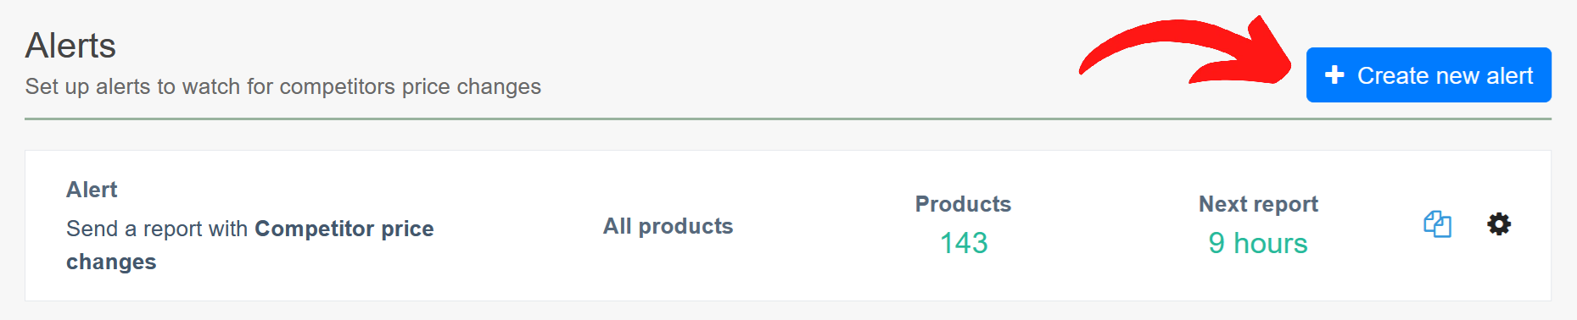This screenshot has width=1577, height=320.
Task: Open alert settings with the gear icon
Action: (x=1499, y=224)
